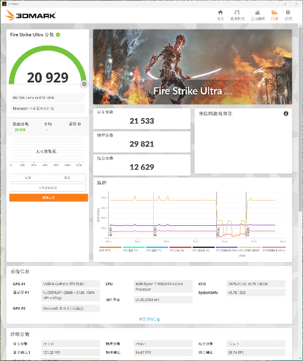Click the physics score value 29 821
The image size is (303, 361).
[142, 144]
